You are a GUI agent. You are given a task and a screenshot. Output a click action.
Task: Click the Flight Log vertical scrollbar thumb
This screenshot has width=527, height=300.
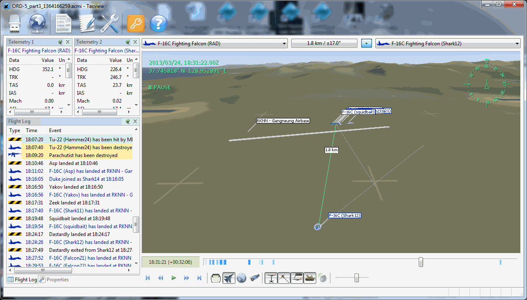[x=136, y=224]
